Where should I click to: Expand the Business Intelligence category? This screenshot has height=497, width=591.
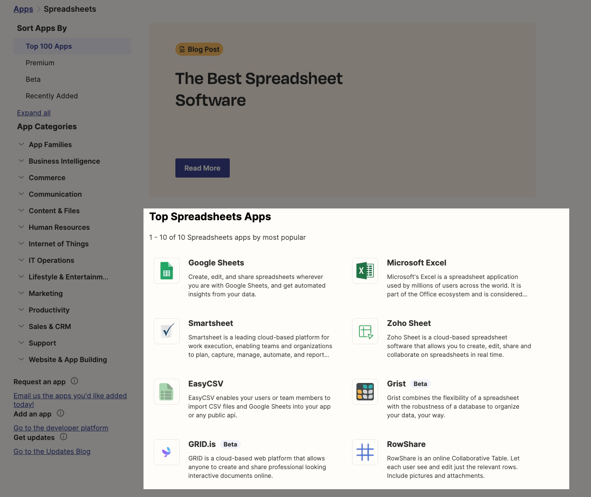[21, 161]
